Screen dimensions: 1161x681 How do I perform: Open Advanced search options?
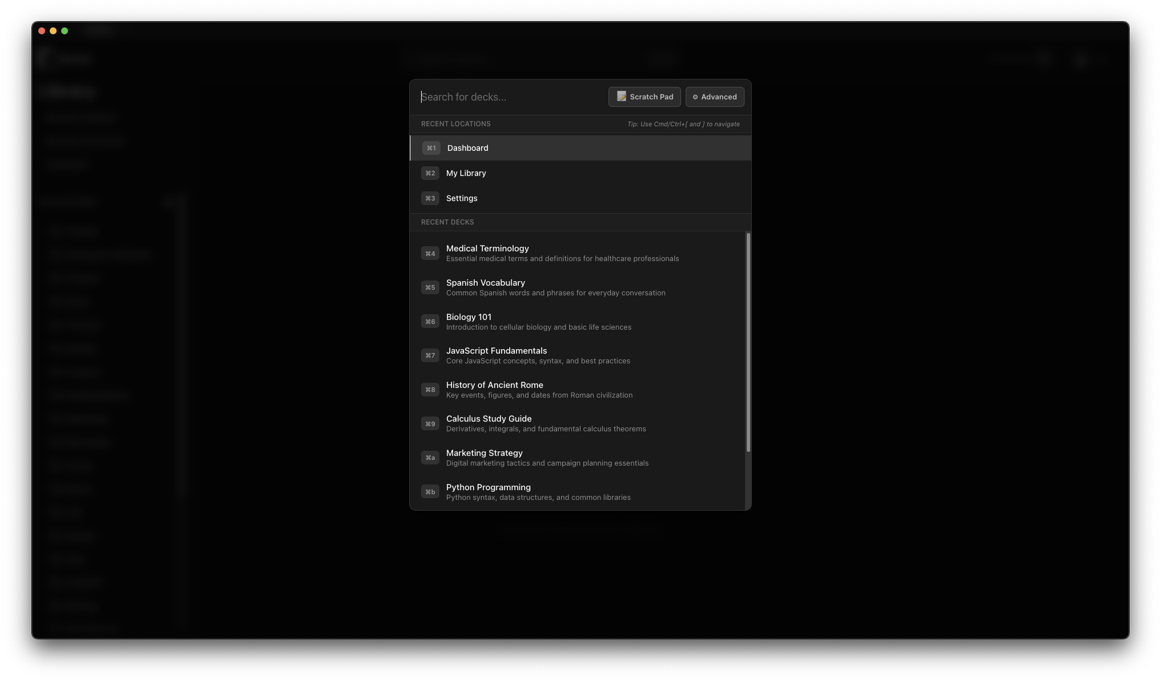[x=718, y=97]
